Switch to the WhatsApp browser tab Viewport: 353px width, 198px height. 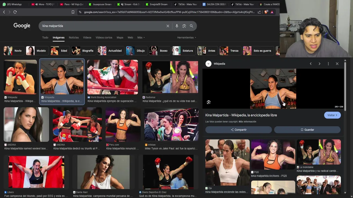pos(14,4)
